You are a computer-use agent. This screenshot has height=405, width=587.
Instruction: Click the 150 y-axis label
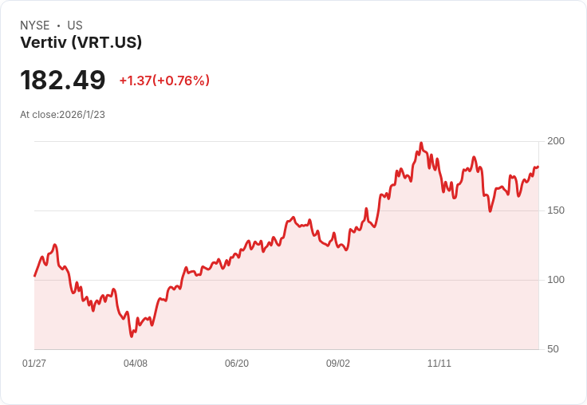coord(556,210)
